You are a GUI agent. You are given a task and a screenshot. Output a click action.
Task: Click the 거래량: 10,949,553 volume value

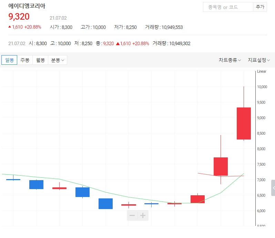click(x=164, y=27)
